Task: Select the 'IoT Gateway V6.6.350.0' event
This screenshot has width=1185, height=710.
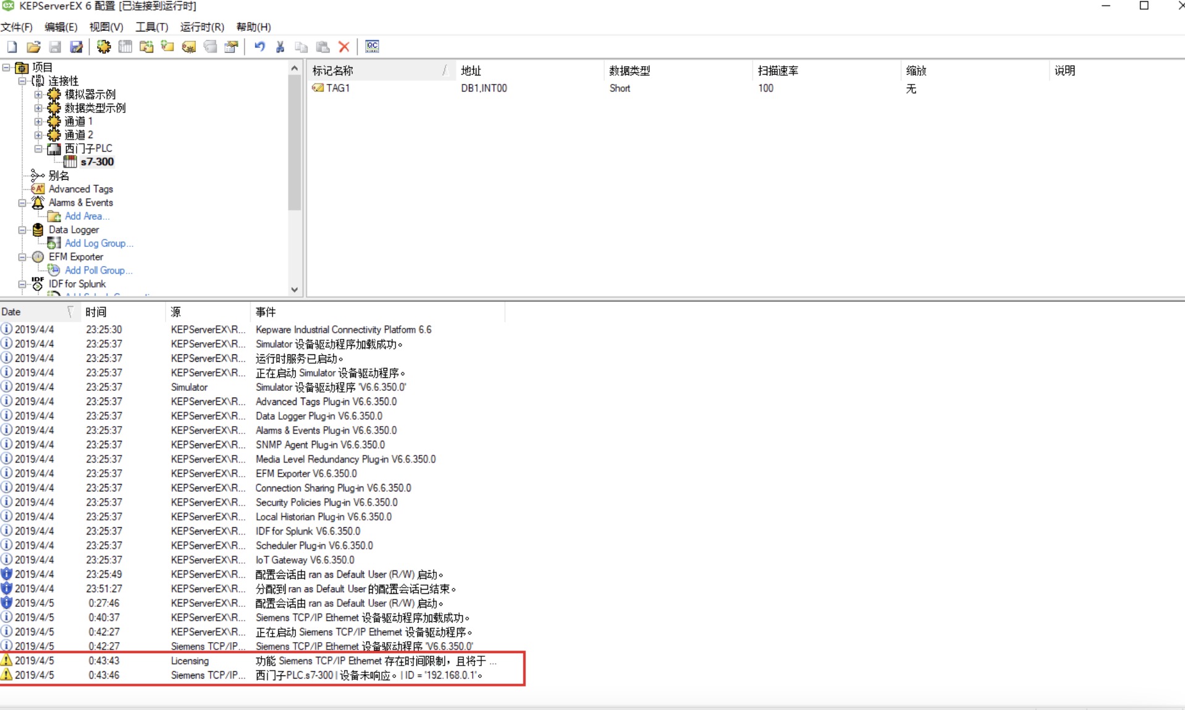Action: (x=252, y=560)
